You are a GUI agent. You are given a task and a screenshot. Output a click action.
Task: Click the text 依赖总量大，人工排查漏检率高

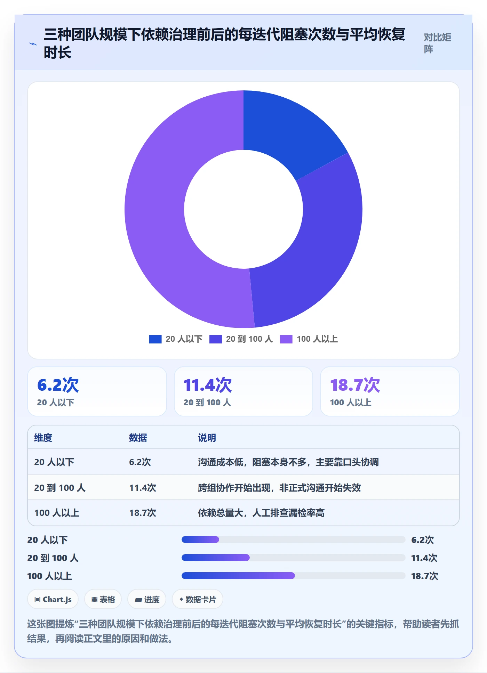pyautogui.click(x=261, y=513)
